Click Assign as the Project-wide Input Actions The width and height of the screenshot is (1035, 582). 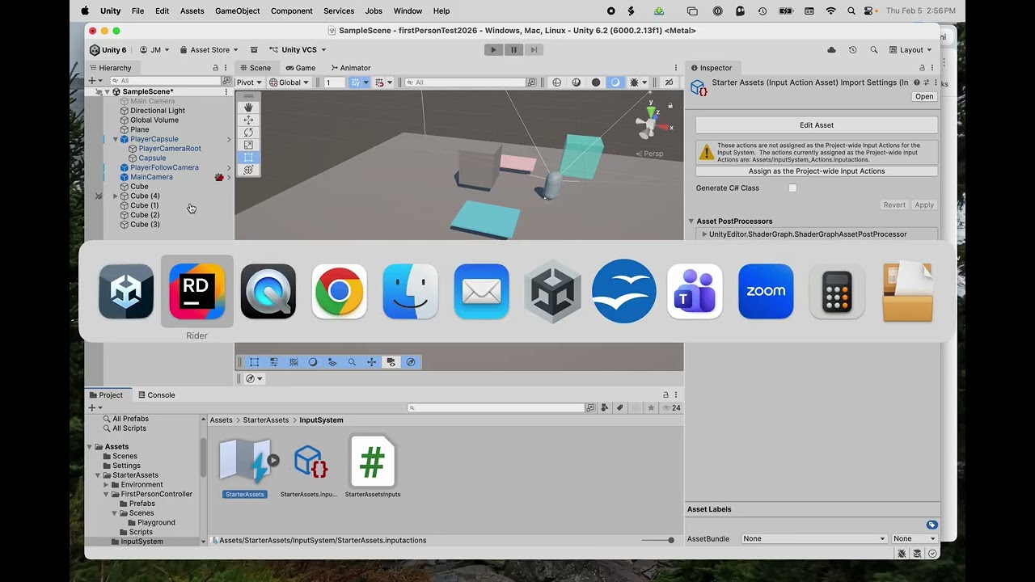(x=817, y=171)
